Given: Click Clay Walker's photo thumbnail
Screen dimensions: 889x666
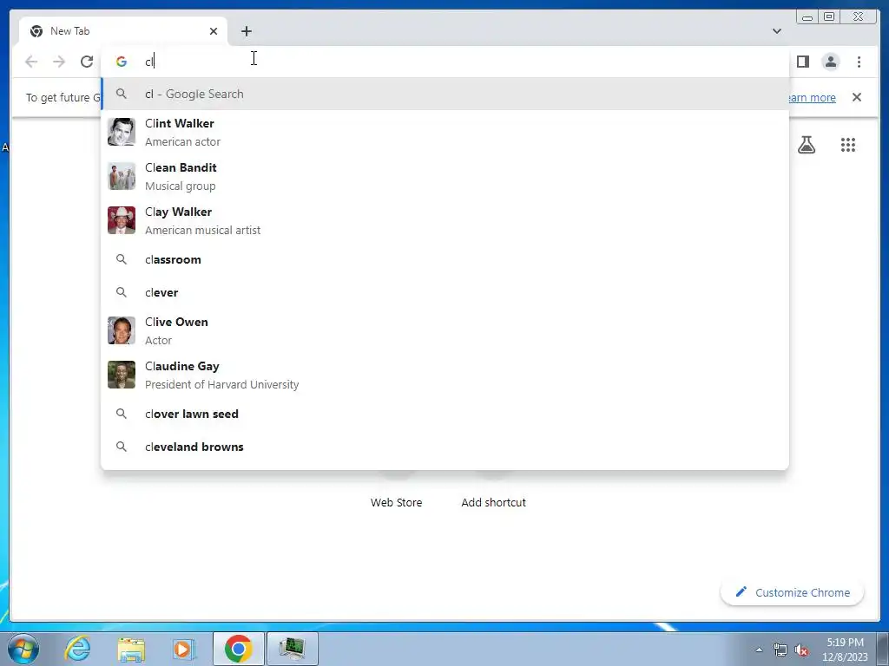Looking at the screenshot, I should click(122, 220).
